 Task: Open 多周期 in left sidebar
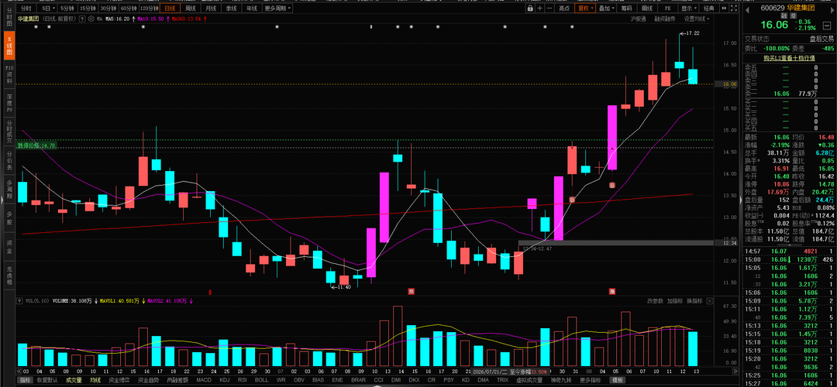click(x=9, y=190)
